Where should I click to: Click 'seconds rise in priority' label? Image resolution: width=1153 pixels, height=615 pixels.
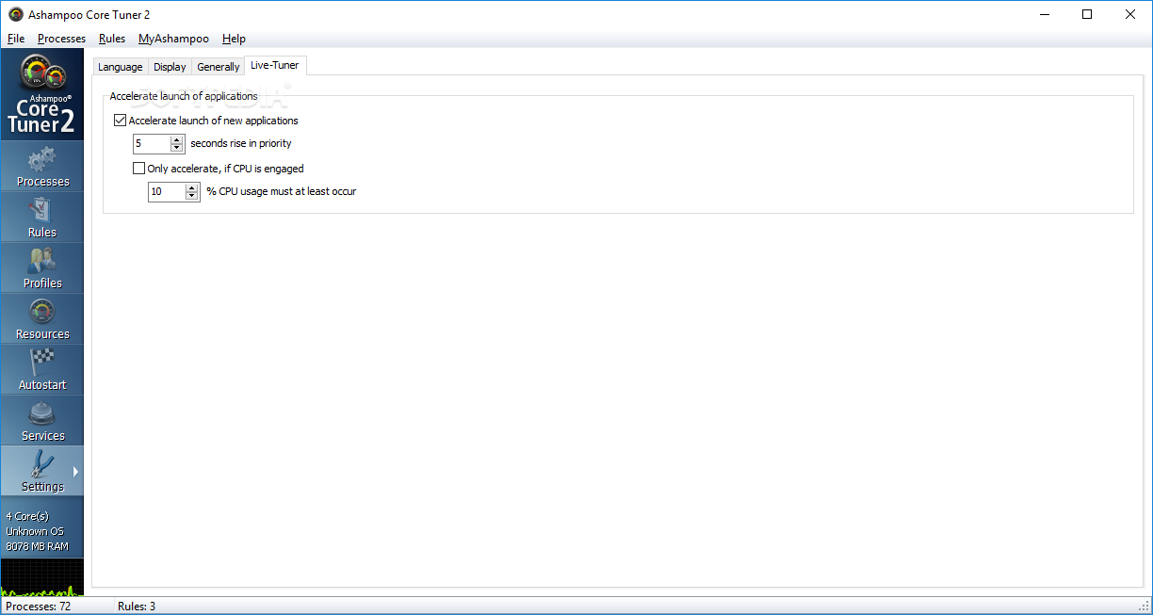[241, 144]
